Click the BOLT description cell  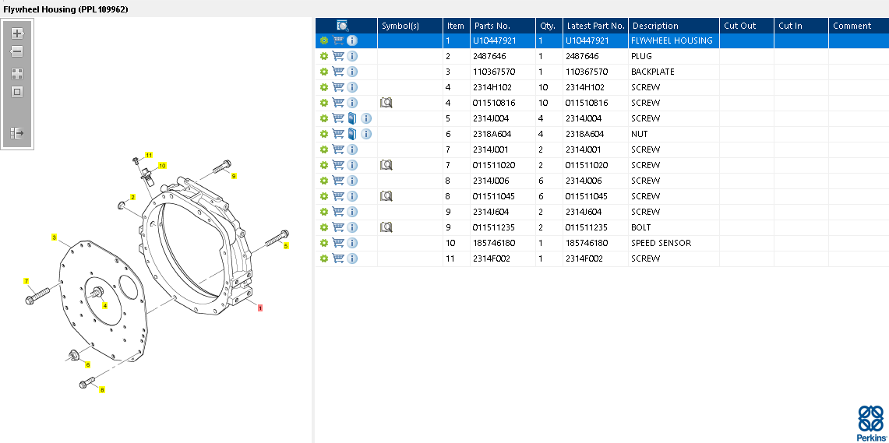click(673, 227)
